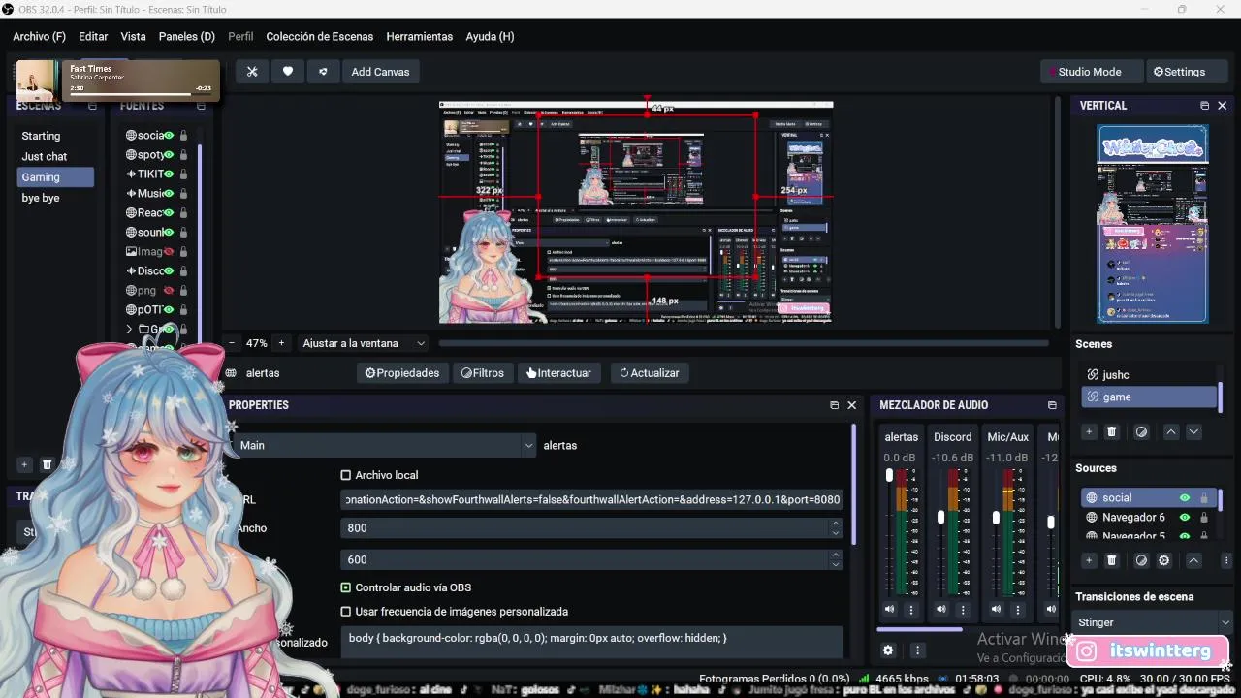Screen dimensions: 1241x698
Task: Open the Archivo (F) menu
Action: (x=39, y=36)
